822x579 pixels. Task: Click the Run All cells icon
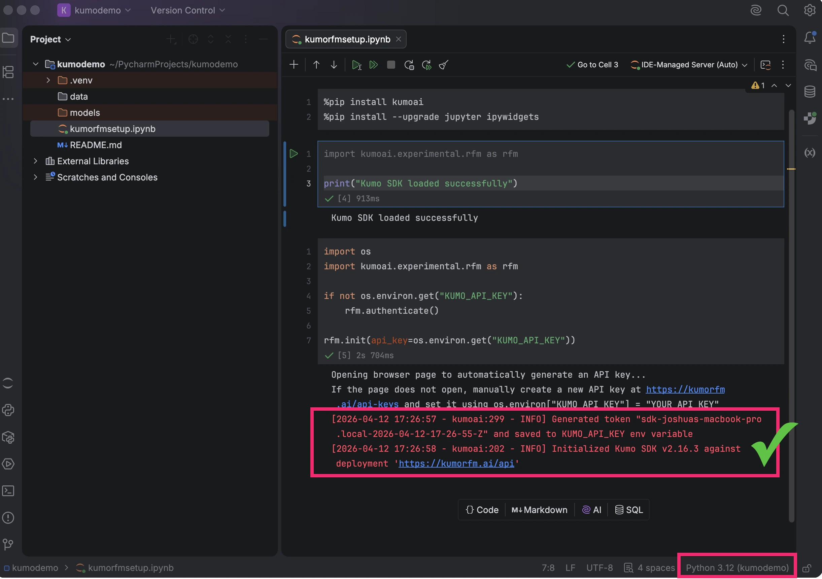click(373, 65)
